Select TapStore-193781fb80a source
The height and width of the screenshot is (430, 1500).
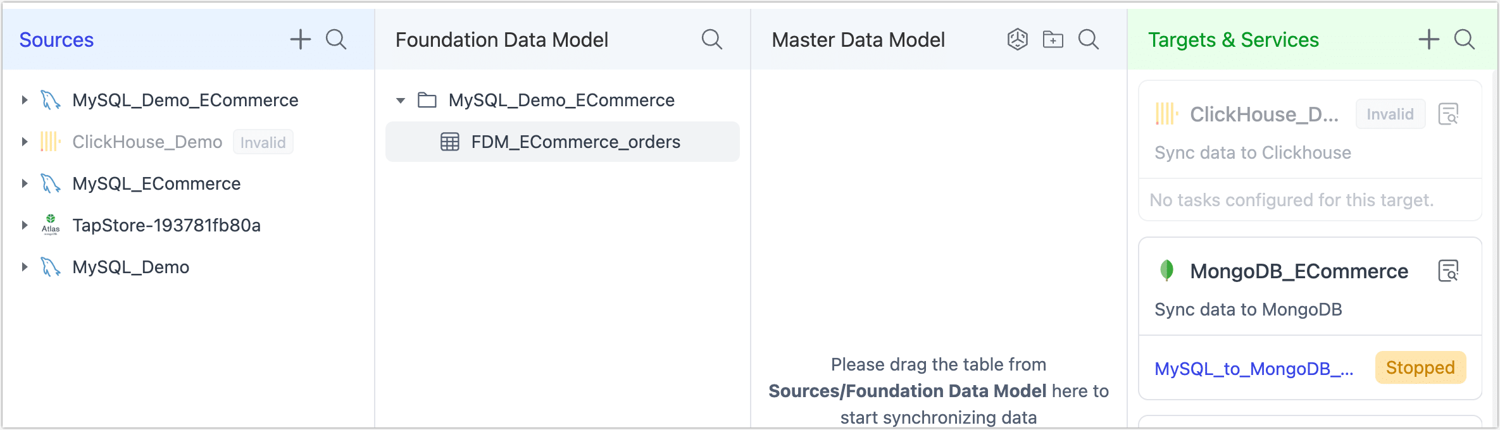click(166, 225)
